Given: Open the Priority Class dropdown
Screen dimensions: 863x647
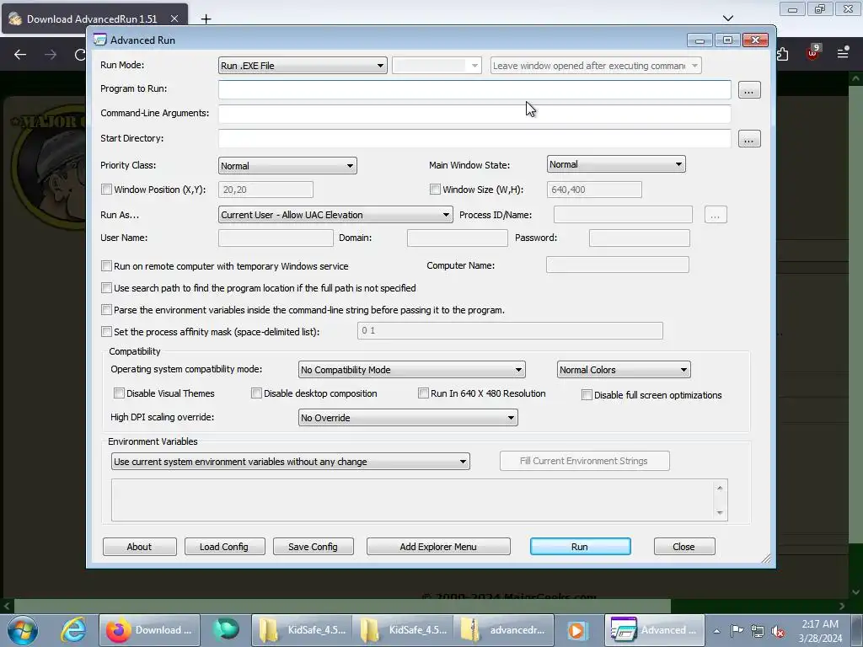Looking at the screenshot, I should tap(287, 166).
